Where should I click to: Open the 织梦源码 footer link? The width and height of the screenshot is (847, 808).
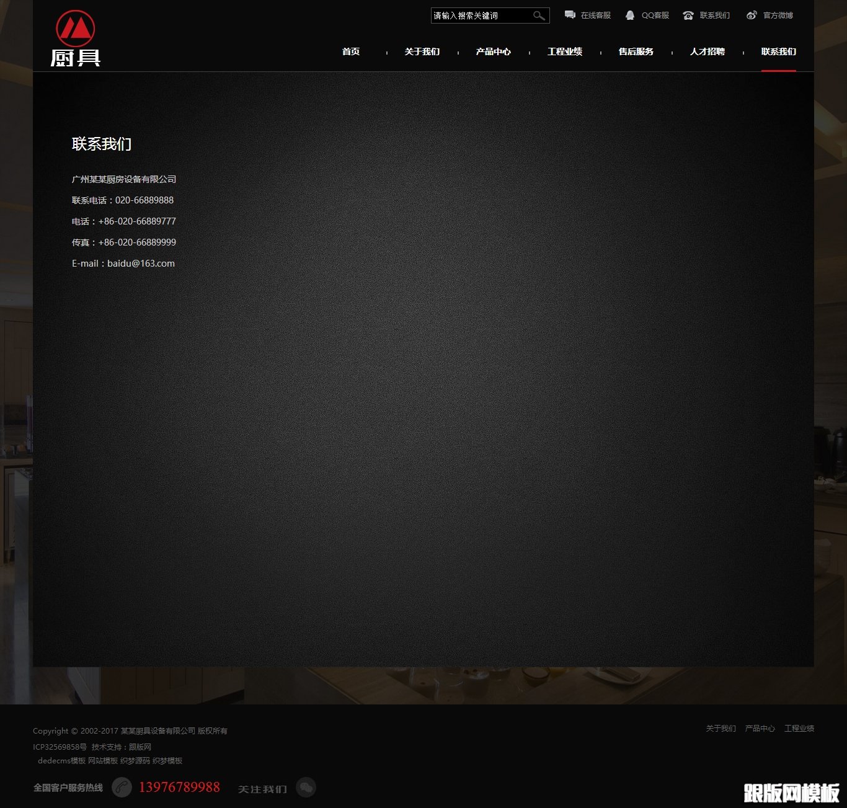click(x=135, y=761)
